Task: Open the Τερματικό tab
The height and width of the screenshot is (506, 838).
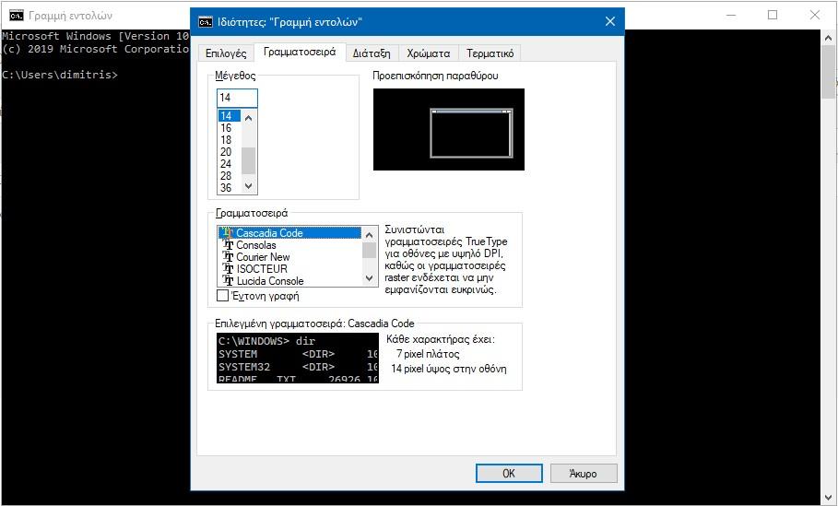Action: (x=490, y=53)
